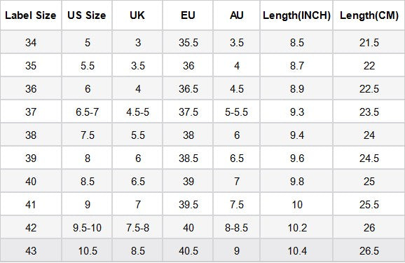This screenshot has width=405, height=263.
Task: Click the 10.4 inch length cell
Action: pos(296,250)
